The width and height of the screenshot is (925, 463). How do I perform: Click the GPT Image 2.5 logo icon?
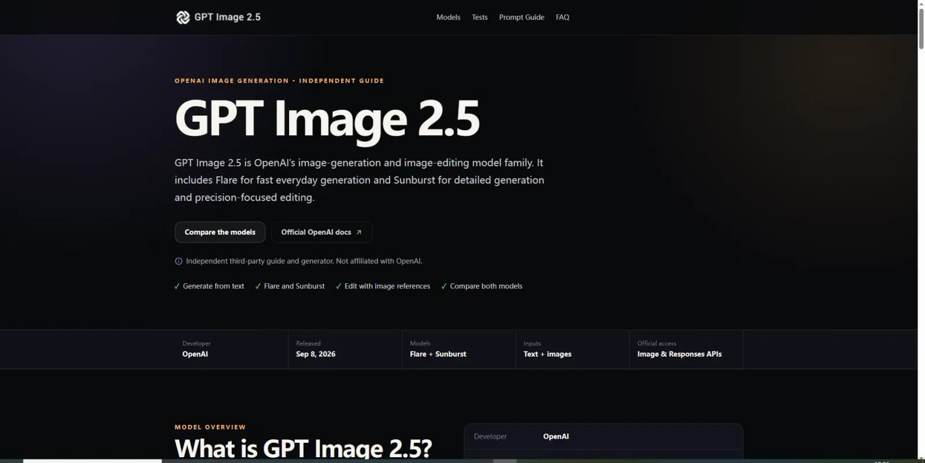tap(183, 17)
